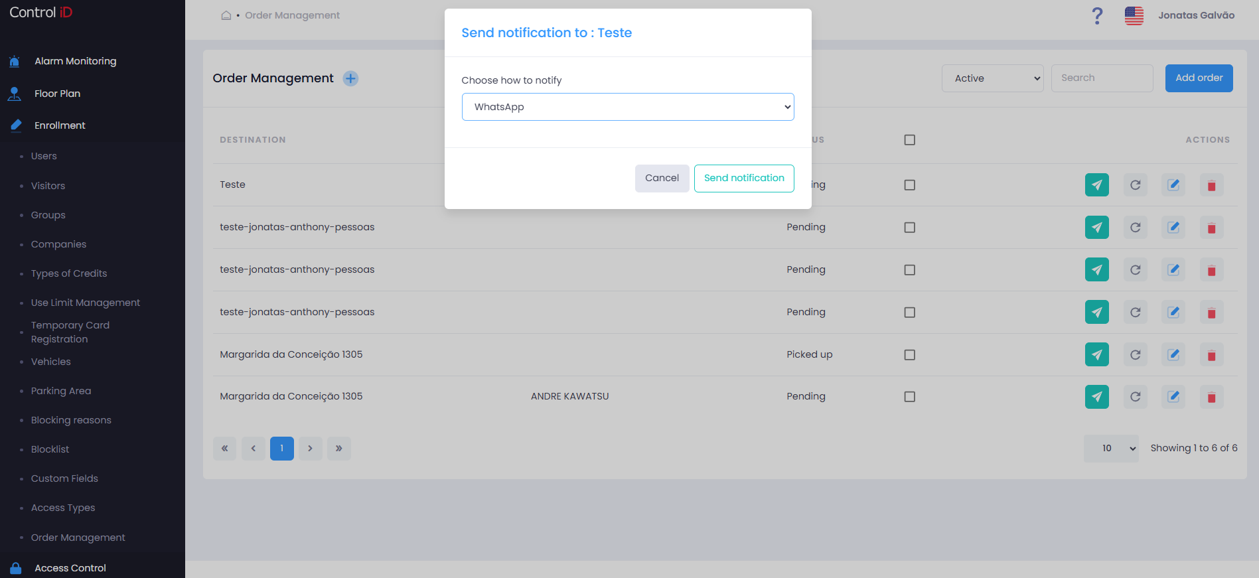
Task: Open the page size dropdown showing 10
Action: [x=1111, y=449]
